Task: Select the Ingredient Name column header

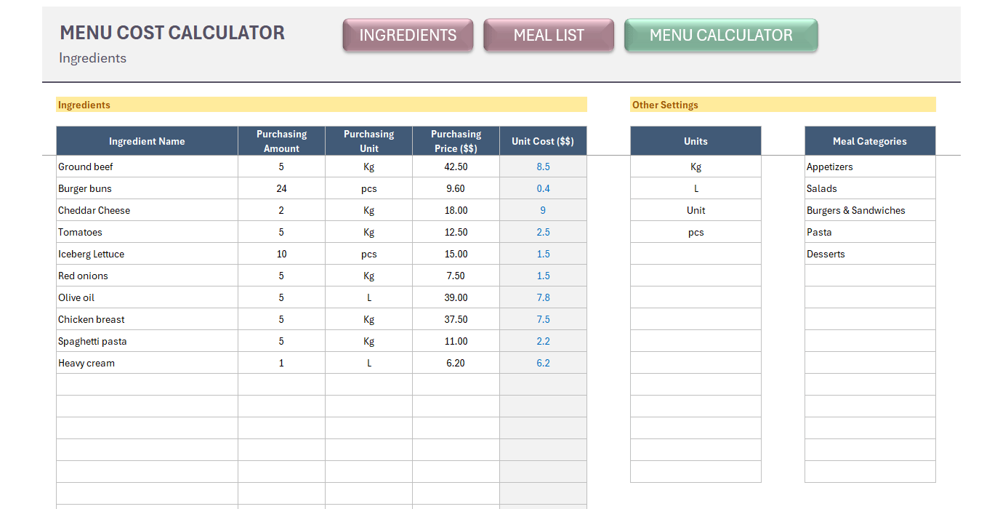Action: [x=147, y=141]
